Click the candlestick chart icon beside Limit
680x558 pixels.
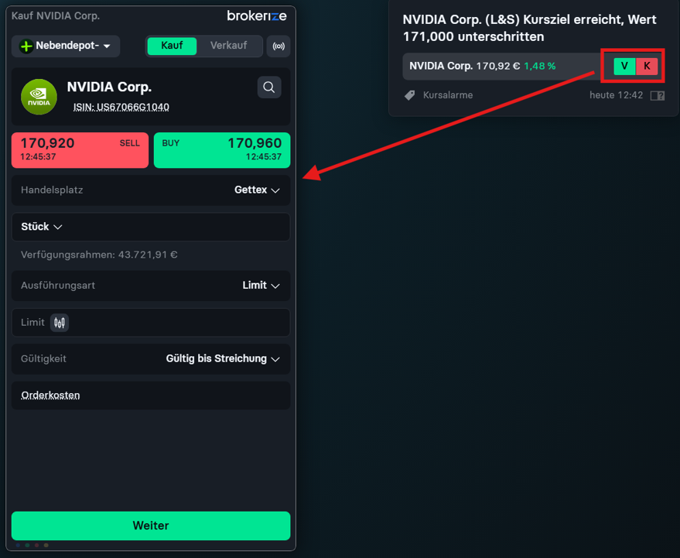click(x=60, y=323)
